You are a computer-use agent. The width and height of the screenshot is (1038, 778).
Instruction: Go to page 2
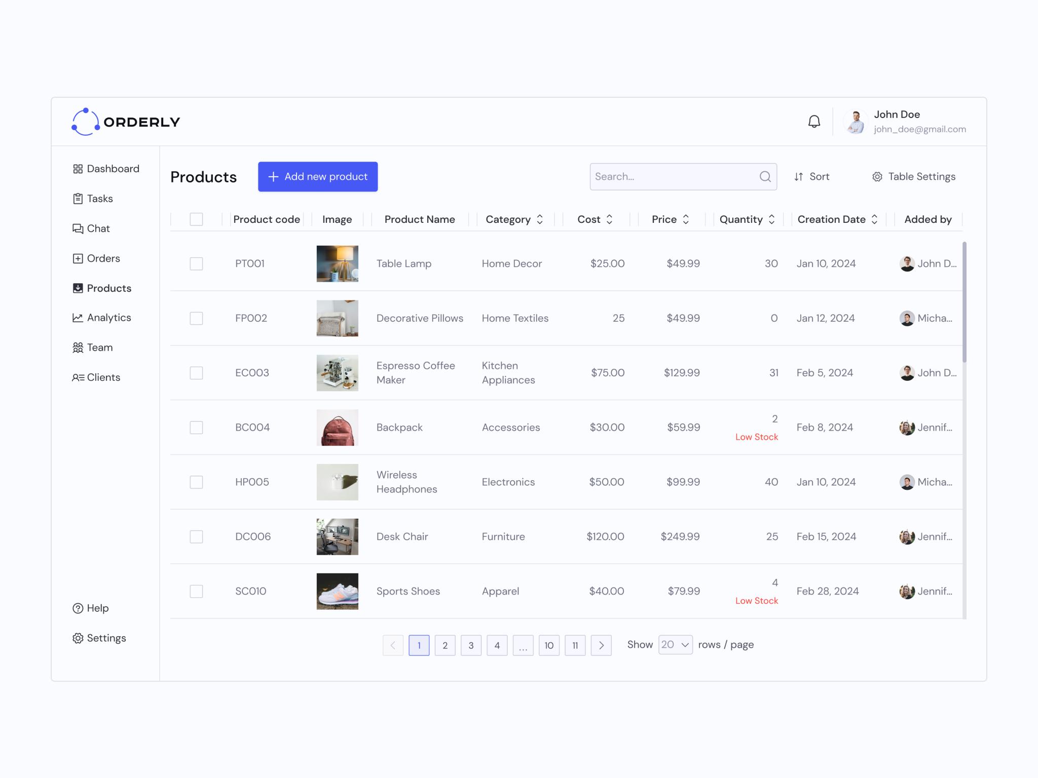(x=445, y=645)
